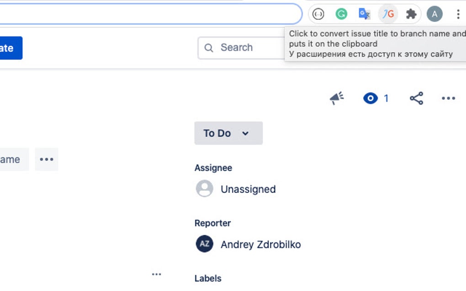
Task: Click the AZ reporter avatar
Action: click(204, 244)
